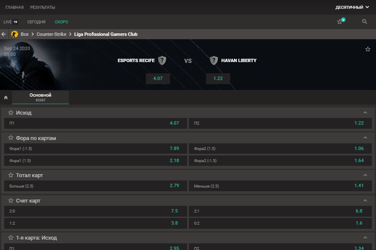Open favorites star with counter badge
Viewport: 376px width, 250px height.
point(340,22)
